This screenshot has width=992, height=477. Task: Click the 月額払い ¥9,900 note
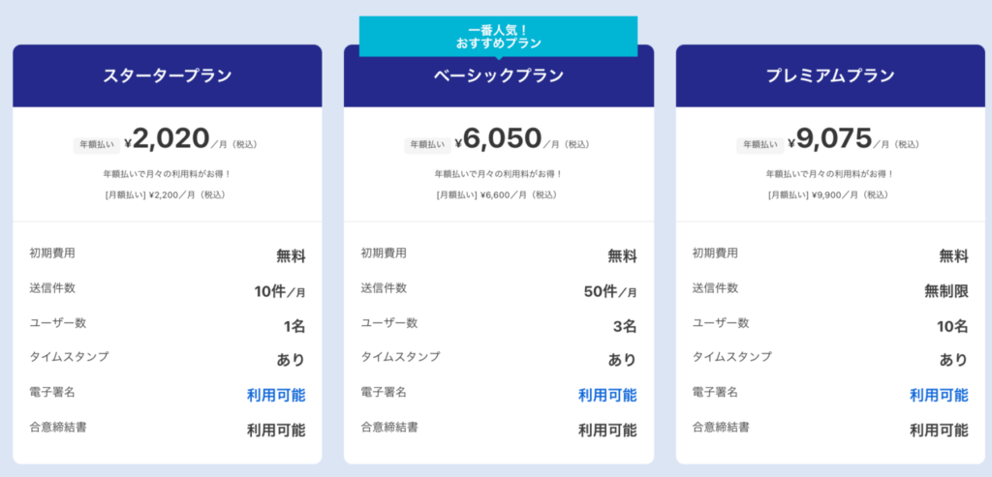[829, 195]
